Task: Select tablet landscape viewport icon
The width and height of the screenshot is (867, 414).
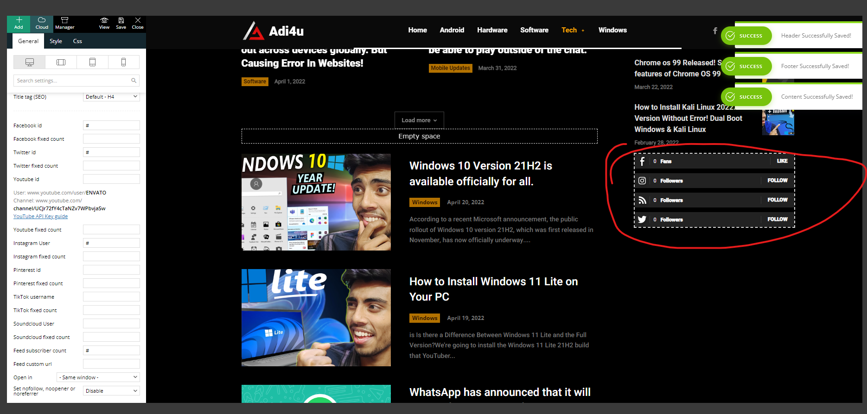Action: [61, 62]
